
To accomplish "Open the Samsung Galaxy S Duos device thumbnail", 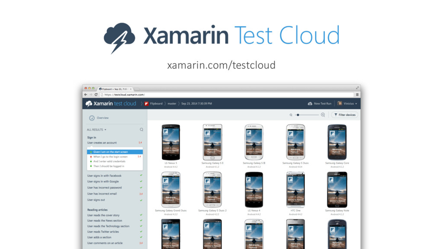I will click(295, 142).
